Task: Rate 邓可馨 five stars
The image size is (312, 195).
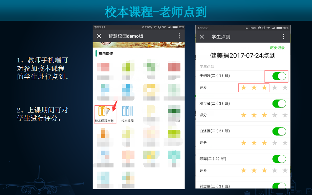Action: coord(285,115)
